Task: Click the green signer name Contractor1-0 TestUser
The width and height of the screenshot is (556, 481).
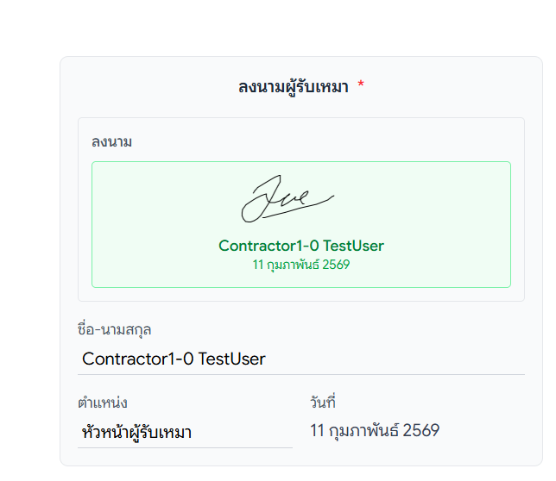Action: point(300,246)
